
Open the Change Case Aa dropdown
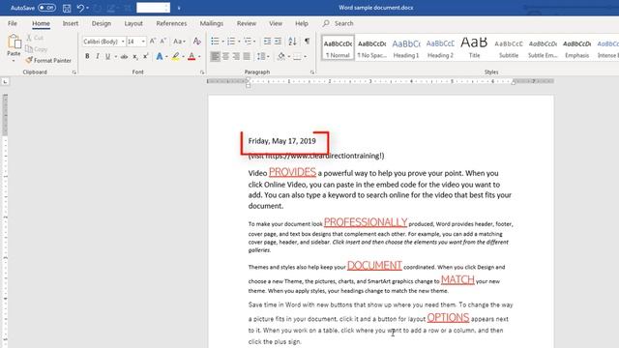179,41
